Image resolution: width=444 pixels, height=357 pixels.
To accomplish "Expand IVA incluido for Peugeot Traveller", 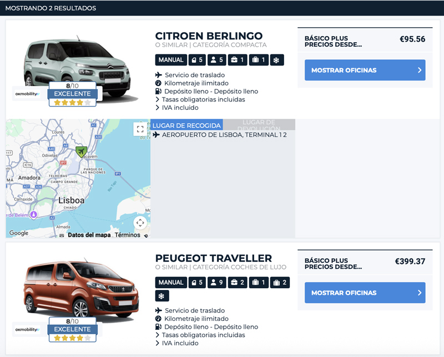I will [x=177, y=343].
